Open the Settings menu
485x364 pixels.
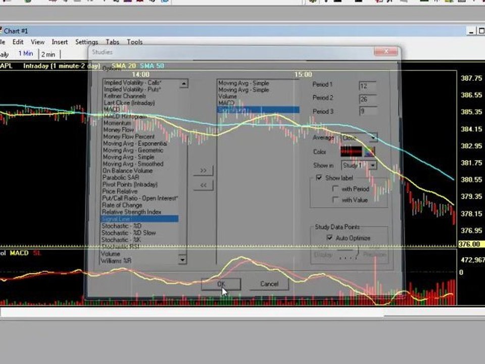[x=86, y=42]
